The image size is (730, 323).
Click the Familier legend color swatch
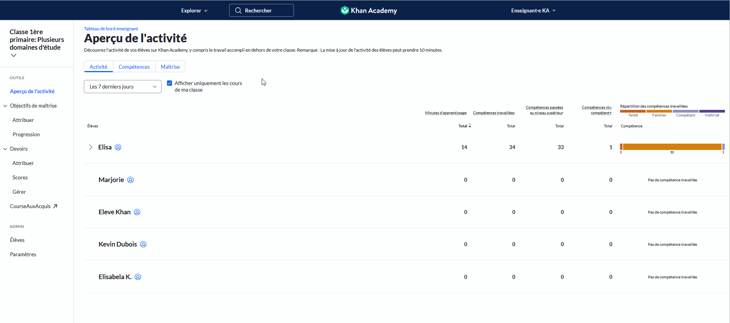(659, 111)
